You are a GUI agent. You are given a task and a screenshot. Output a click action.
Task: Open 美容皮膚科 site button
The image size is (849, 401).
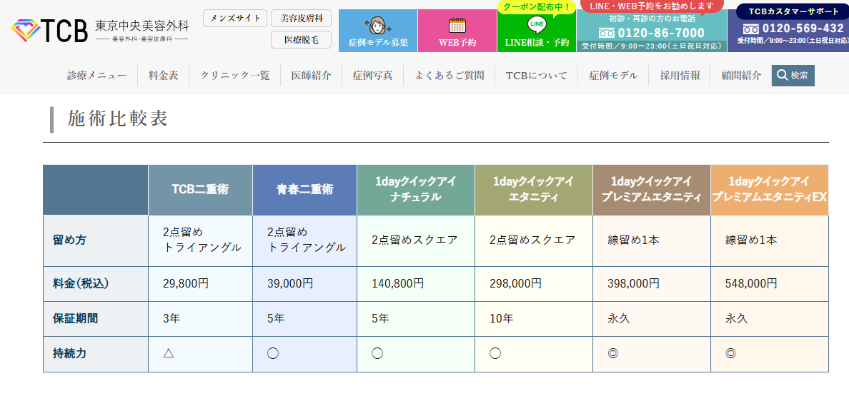(301, 18)
